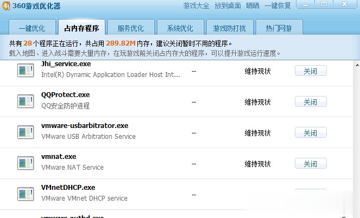Select the vmware-usbarbitrator.exe process name
The image size is (360, 218).
coord(85,126)
